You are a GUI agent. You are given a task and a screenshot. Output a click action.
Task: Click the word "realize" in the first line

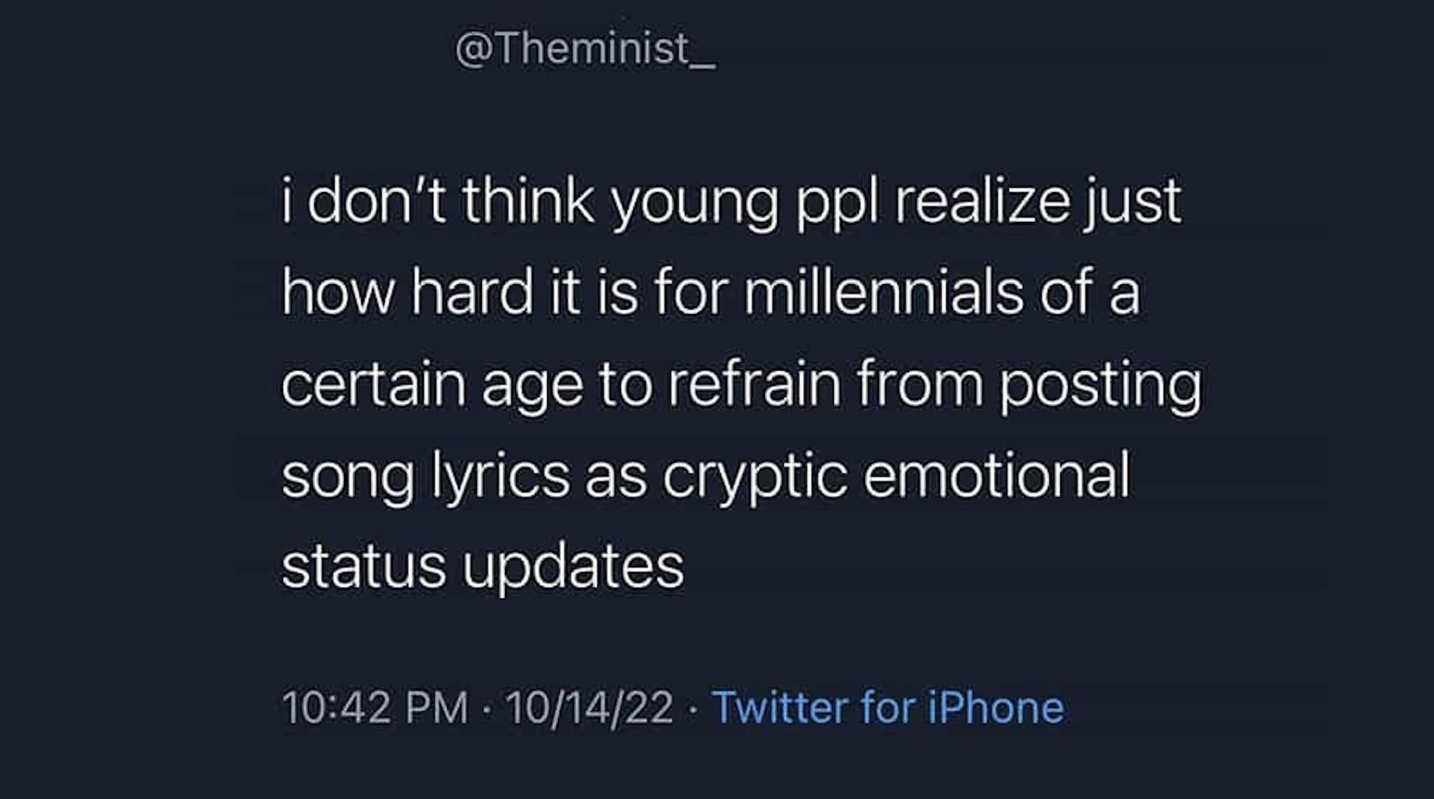click(982, 202)
